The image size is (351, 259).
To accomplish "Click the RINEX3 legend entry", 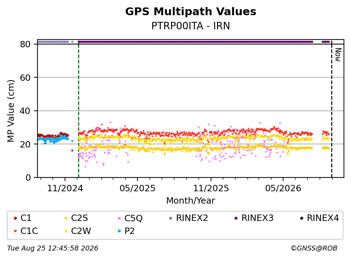I will coord(254,218).
